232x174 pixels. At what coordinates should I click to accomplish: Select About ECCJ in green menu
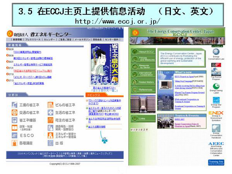point(143,52)
